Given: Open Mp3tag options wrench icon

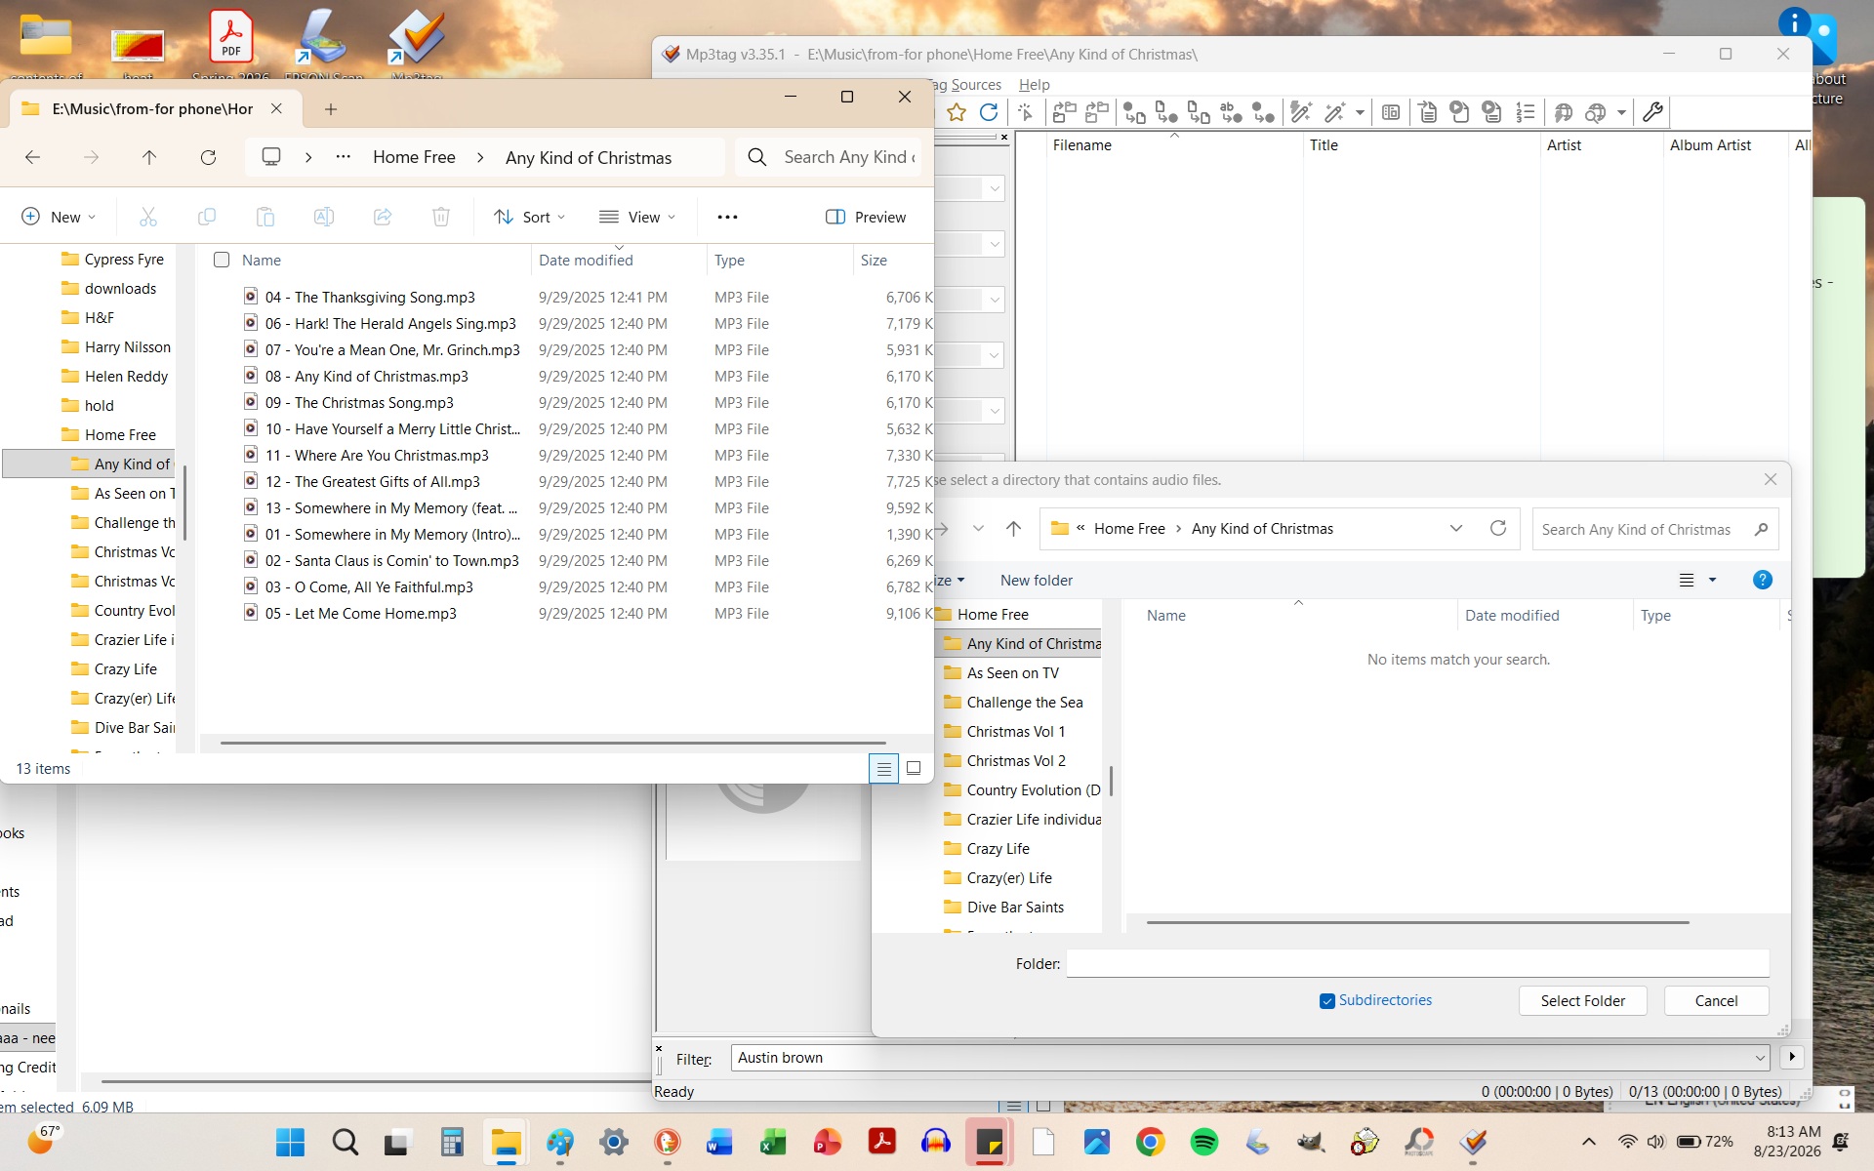Looking at the screenshot, I should 1652,112.
